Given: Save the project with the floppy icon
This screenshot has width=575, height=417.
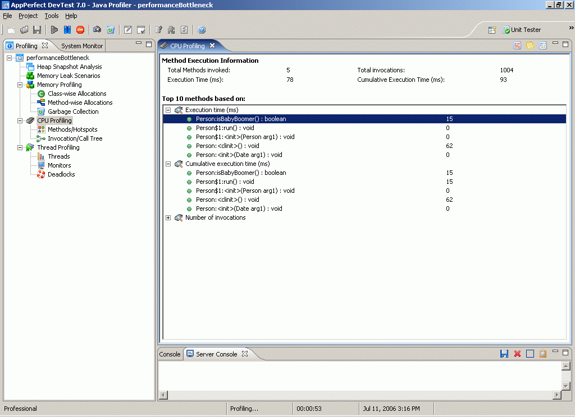Looking at the screenshot, I should click(37, 30).
